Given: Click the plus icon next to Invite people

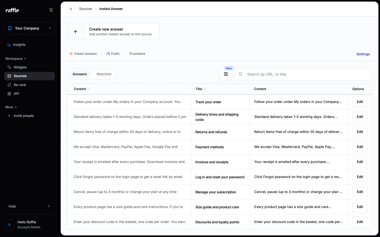Looking at the screenshot, I should tap(9, 116).
